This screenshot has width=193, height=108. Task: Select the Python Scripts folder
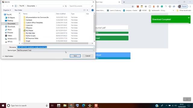pos(30,36)
